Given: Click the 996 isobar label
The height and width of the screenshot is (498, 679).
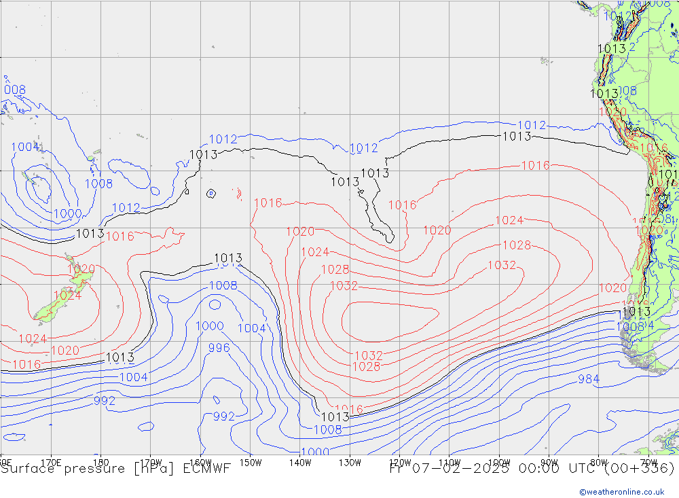Looking at the screenshot, I should (x=219, y=348).
